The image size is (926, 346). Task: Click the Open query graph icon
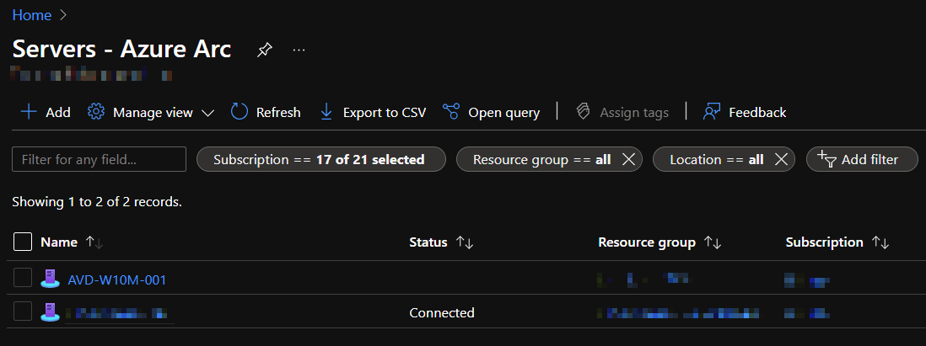pyautogui.click(x=451, y=111)
